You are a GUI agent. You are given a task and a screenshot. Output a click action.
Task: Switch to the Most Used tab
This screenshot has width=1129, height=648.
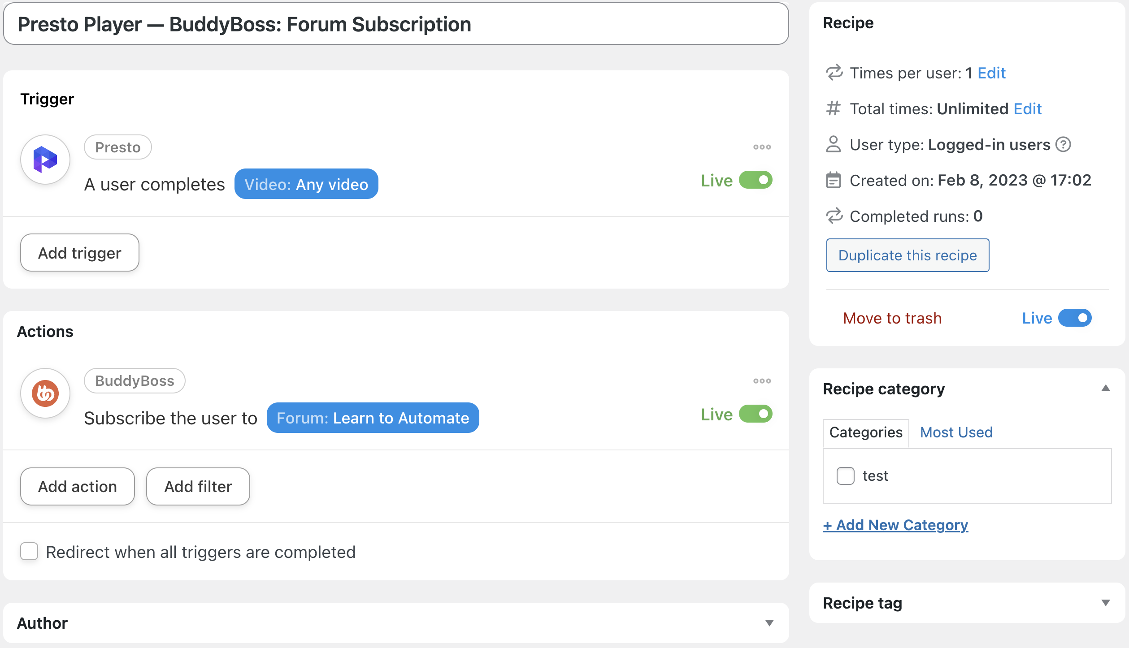(x=956, y=432)
